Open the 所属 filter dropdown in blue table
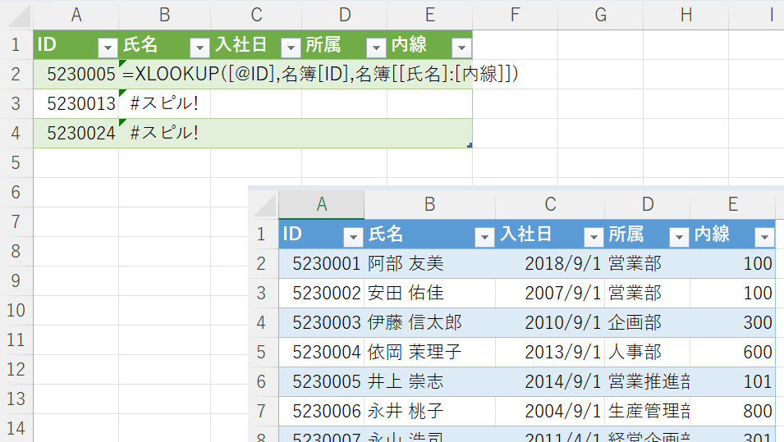The image size is (784, 442). 679,237
